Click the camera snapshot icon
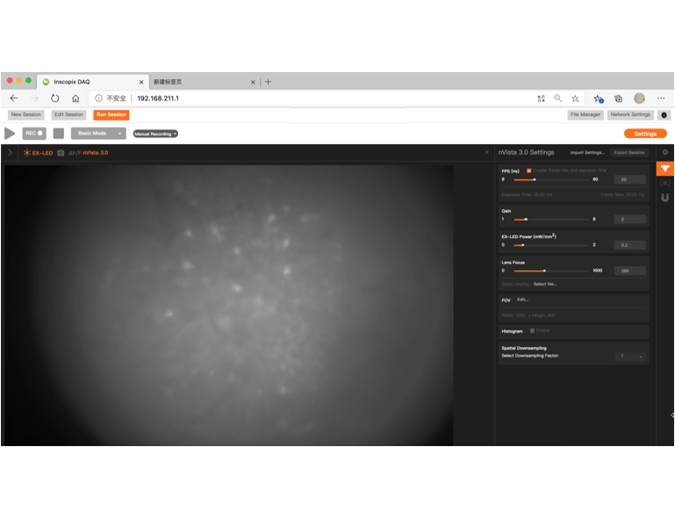 tap(61, 153)
